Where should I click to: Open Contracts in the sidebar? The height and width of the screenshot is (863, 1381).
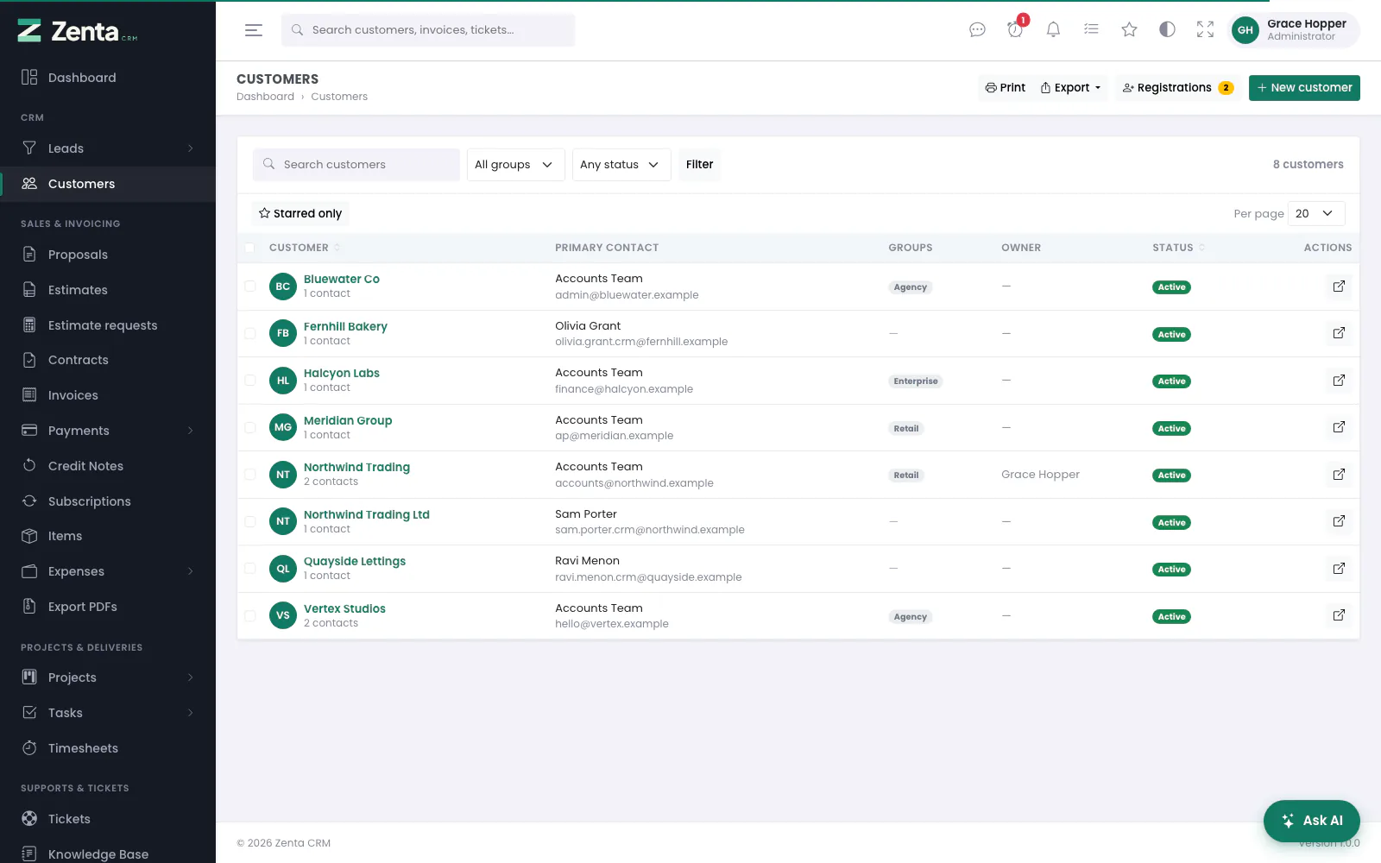(x=108, y=360)
